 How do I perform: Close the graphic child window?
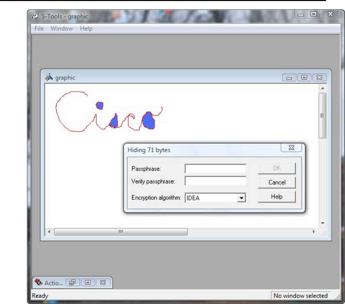point(319,77)
